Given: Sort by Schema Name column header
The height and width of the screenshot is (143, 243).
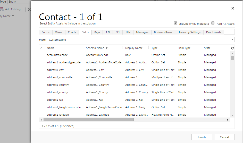Looking at the screenshot, I should [x=97, y=48].
